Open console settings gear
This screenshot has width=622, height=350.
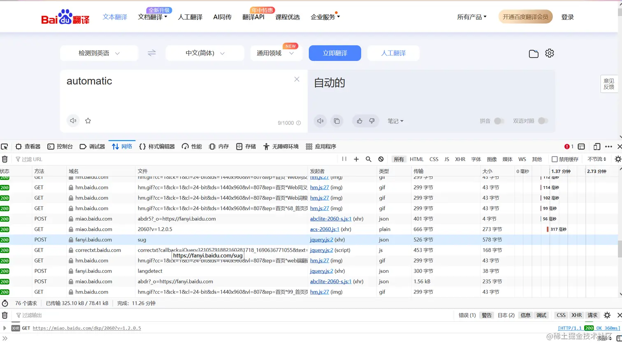607,315
